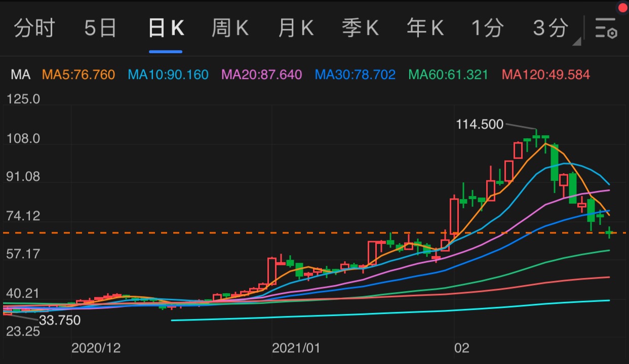
Task: Switch to the 分时 intraday tab
Action: tap(34, 28)
